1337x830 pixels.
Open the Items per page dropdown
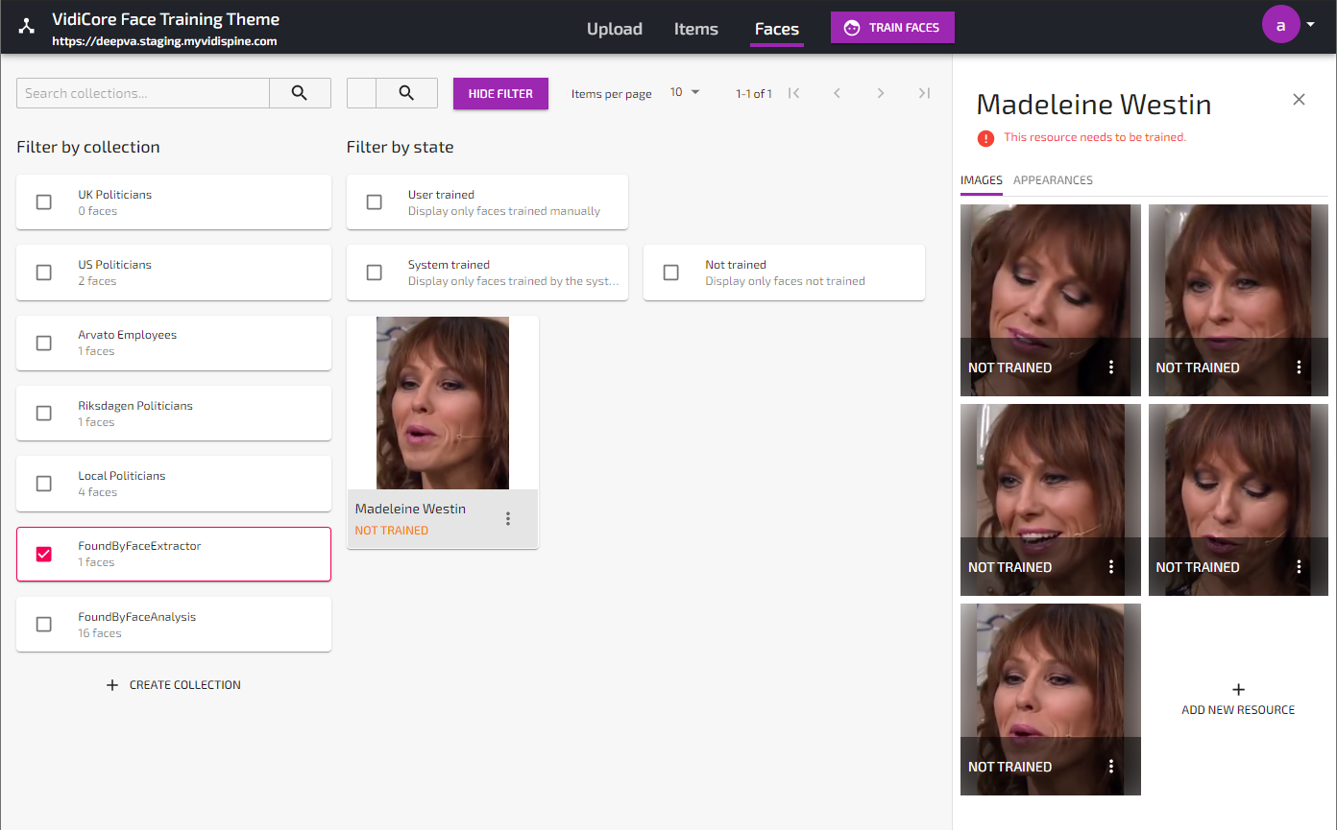pos(685,93)
